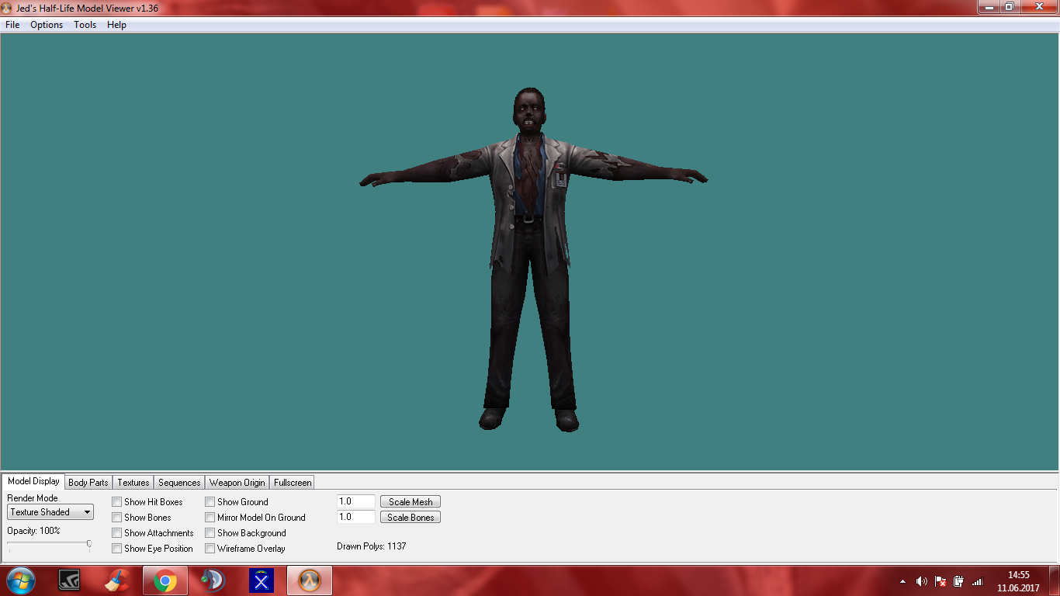The height and width of the screenshot is (596, 1060).
Task: Enable Show Bones checkbox
Action: (x=116, y=518)
